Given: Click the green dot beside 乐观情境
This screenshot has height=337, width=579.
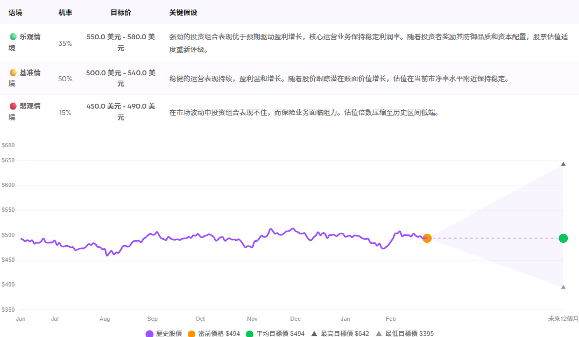Looking at the screenshot, I should [x=14, y=37].
